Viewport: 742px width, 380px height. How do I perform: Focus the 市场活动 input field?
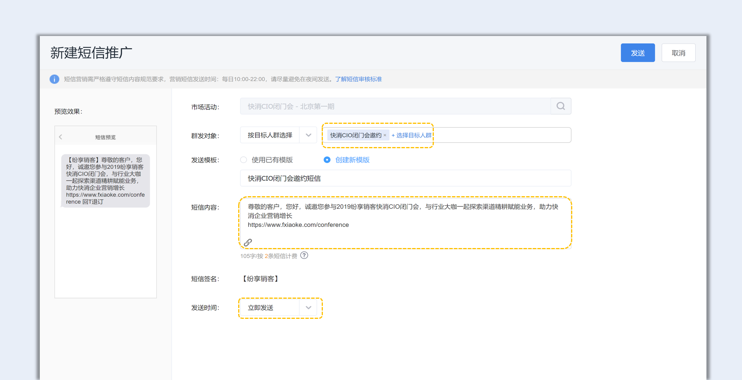[395, 106]
